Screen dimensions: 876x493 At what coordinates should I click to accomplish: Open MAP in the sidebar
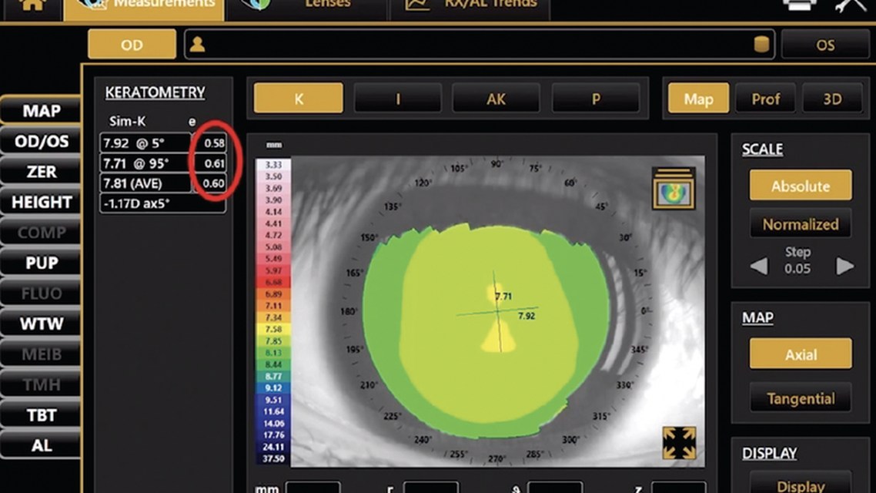point(42,110)
